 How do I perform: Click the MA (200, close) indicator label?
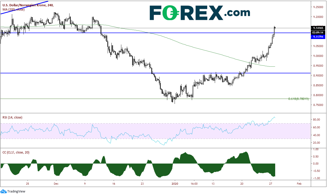13,9
